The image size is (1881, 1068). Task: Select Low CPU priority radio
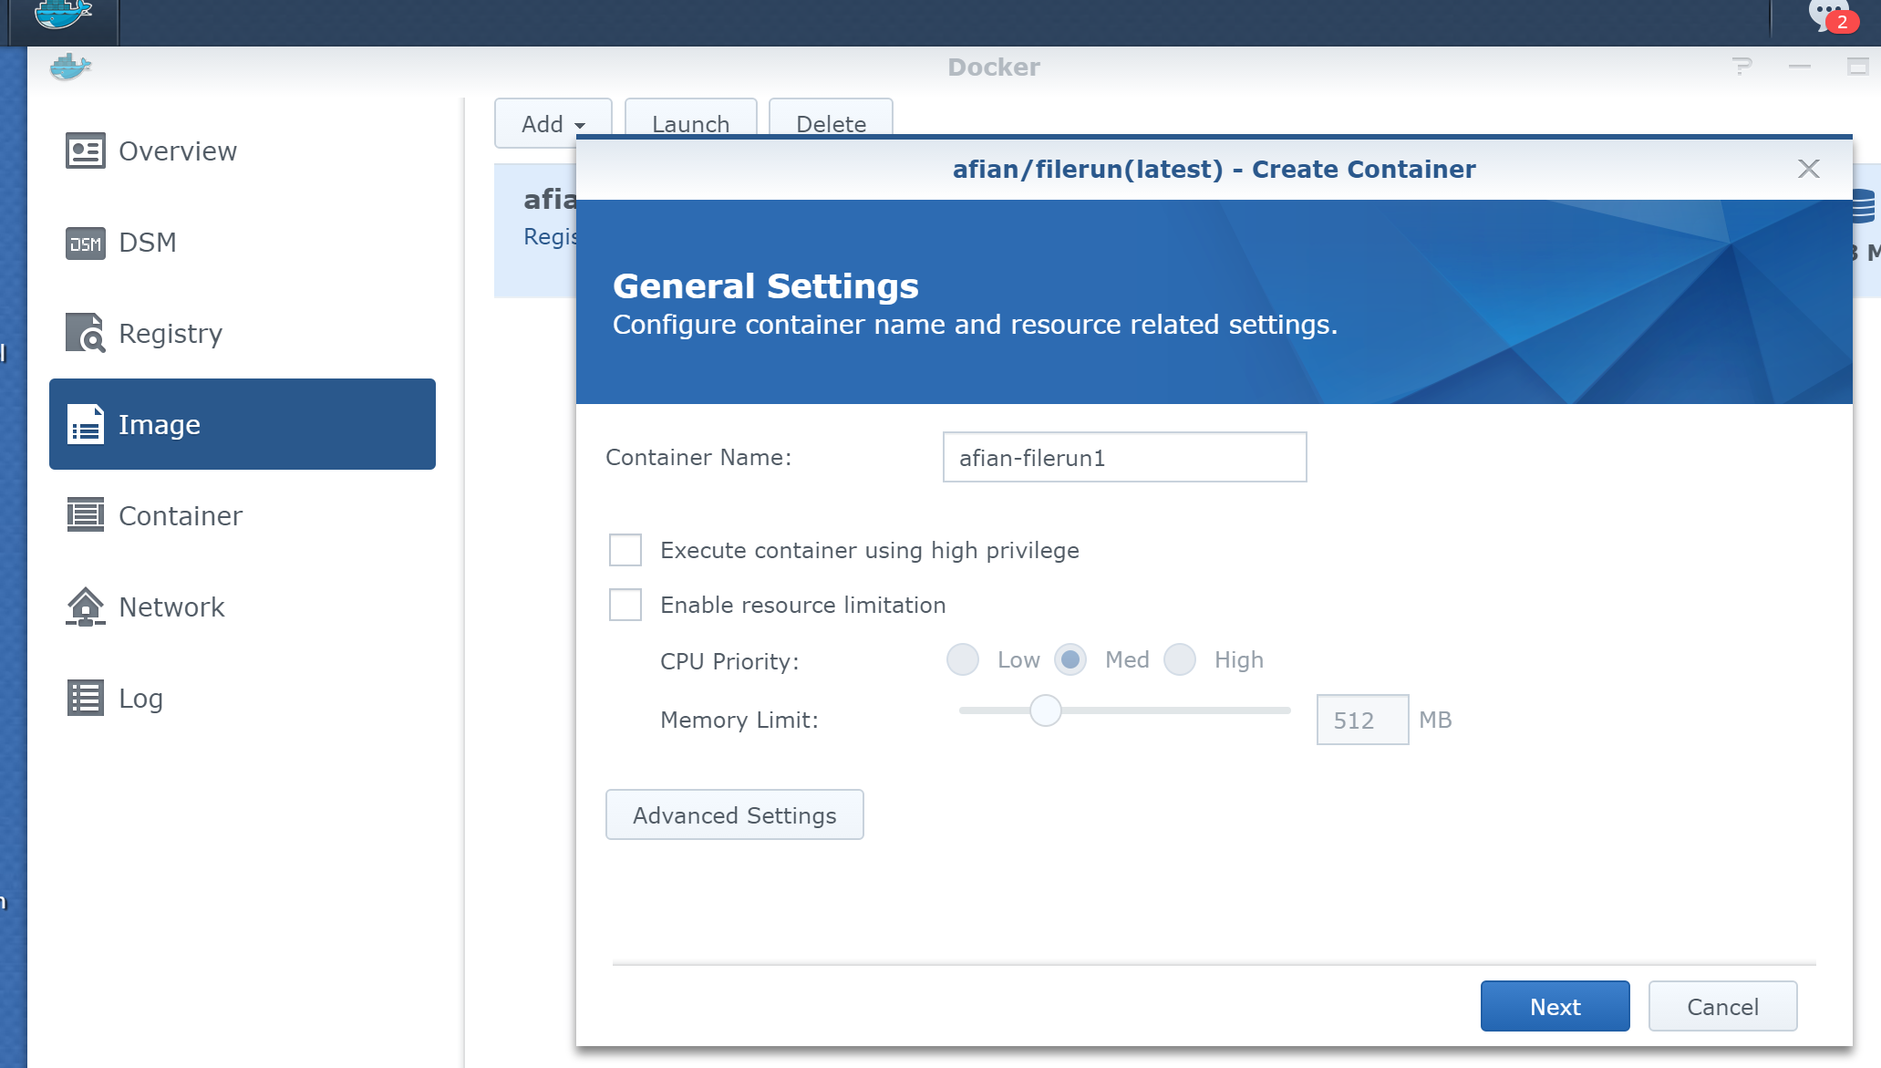point(963,659)
